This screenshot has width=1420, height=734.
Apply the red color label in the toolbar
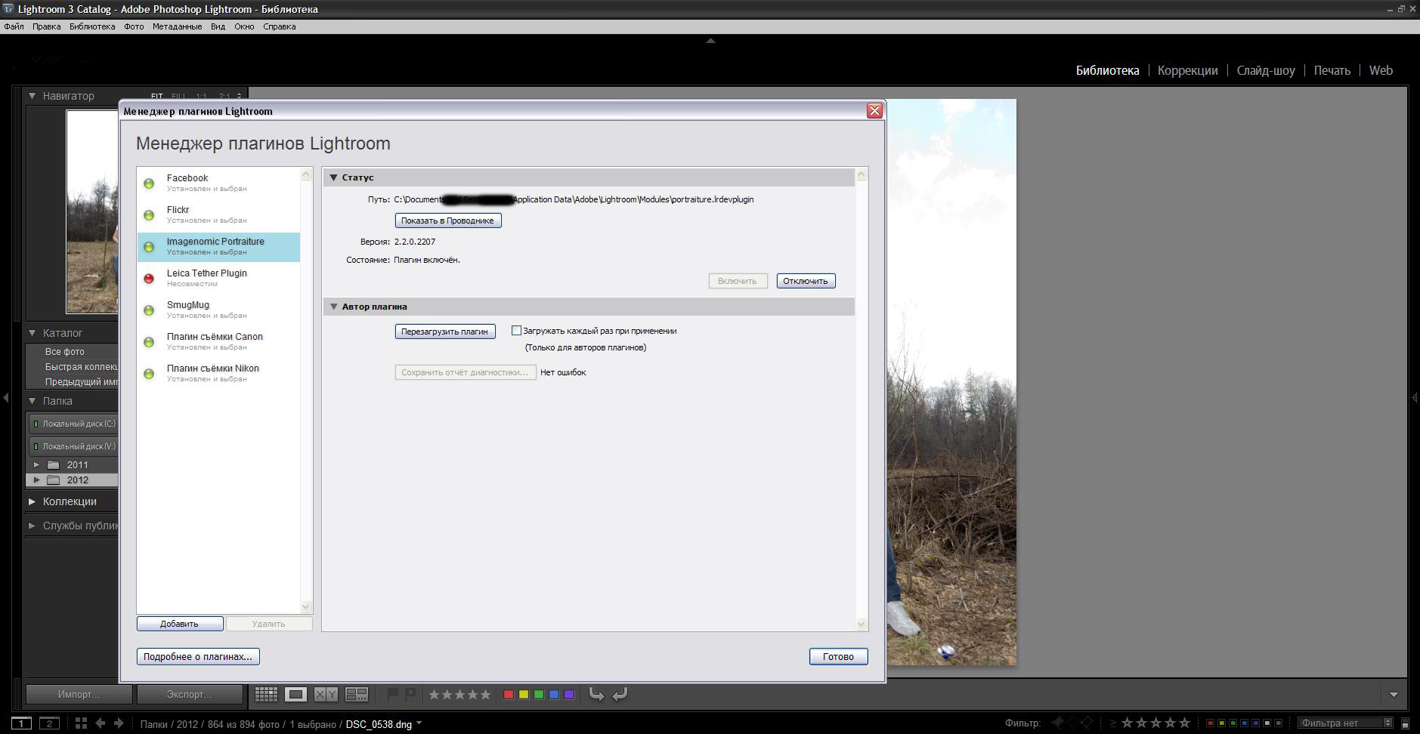tap(509, 694)
